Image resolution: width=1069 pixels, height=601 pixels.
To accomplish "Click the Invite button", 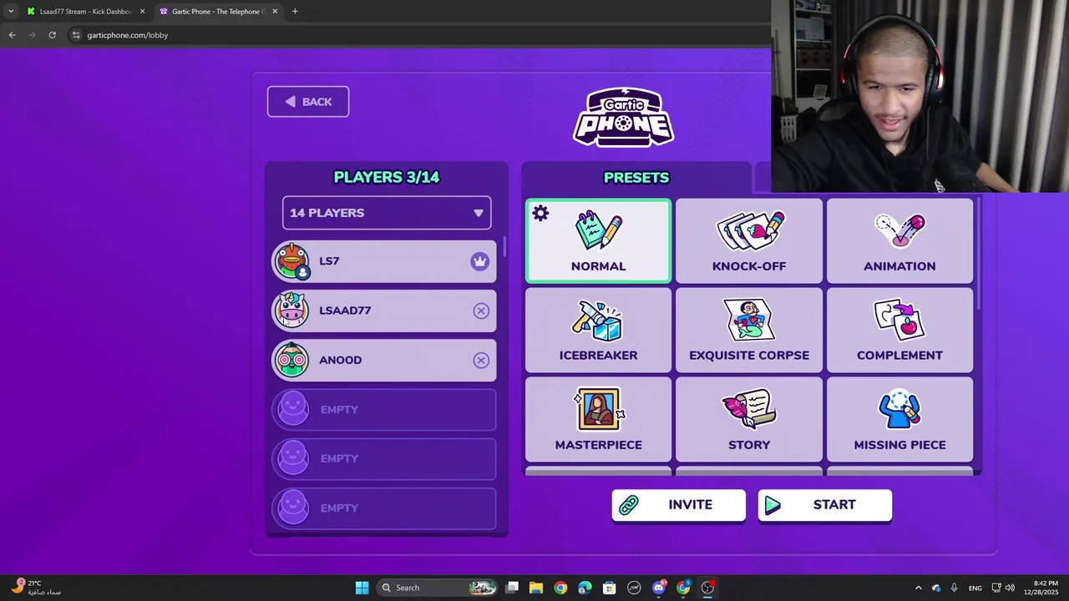I will pos(678,505).
